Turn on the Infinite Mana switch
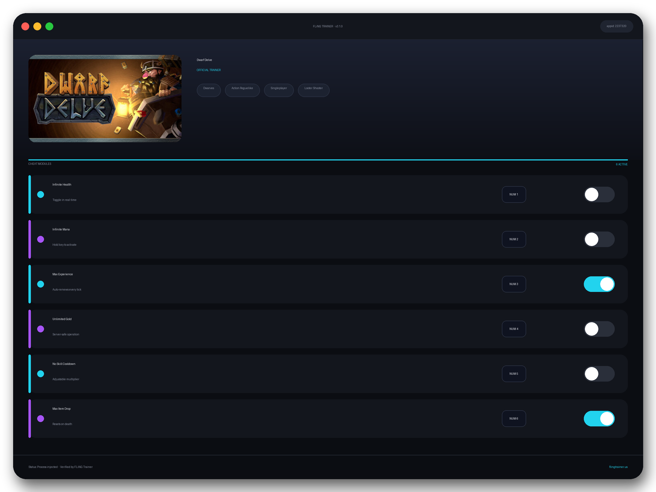Viewport: 656px width, 492px height. click(599, 239)
